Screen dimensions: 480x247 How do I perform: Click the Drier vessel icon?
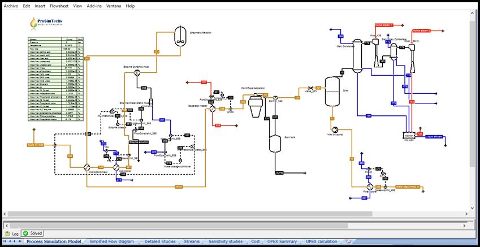[332, 90]
